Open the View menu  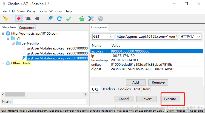(x=21, y=11)
